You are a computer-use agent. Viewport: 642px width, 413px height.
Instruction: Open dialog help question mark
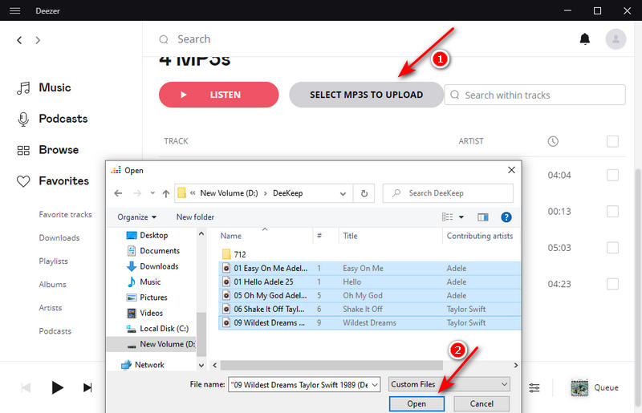(x=506, y=217)
